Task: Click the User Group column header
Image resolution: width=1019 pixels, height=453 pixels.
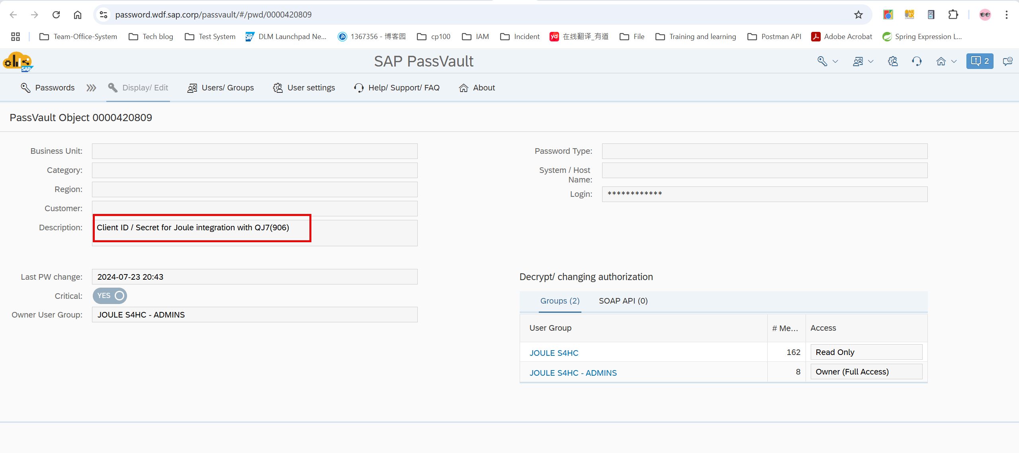Action: pyautogui.click(x=643, y=328)
